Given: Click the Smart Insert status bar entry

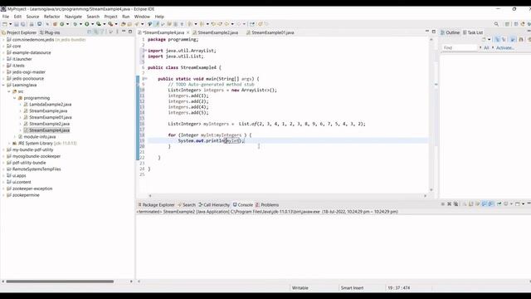Looking at the screenshot, I should [352, 288].
